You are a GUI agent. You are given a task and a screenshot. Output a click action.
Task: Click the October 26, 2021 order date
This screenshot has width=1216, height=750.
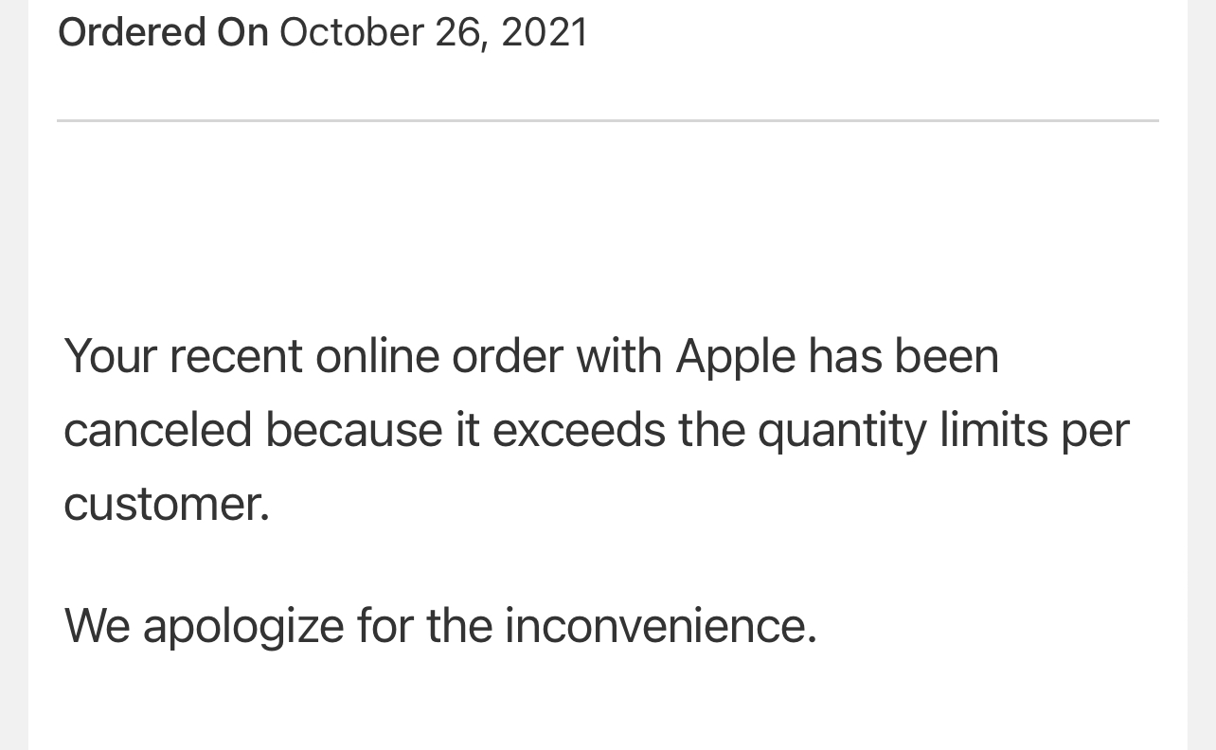433,32
